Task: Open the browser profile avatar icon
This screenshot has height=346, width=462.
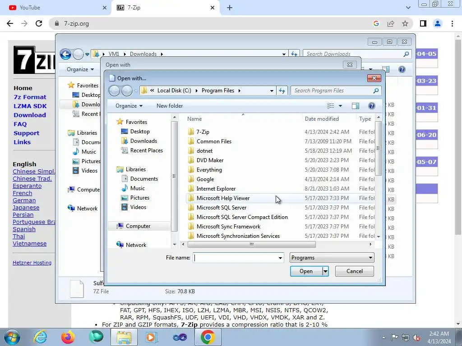Action: 438,23
